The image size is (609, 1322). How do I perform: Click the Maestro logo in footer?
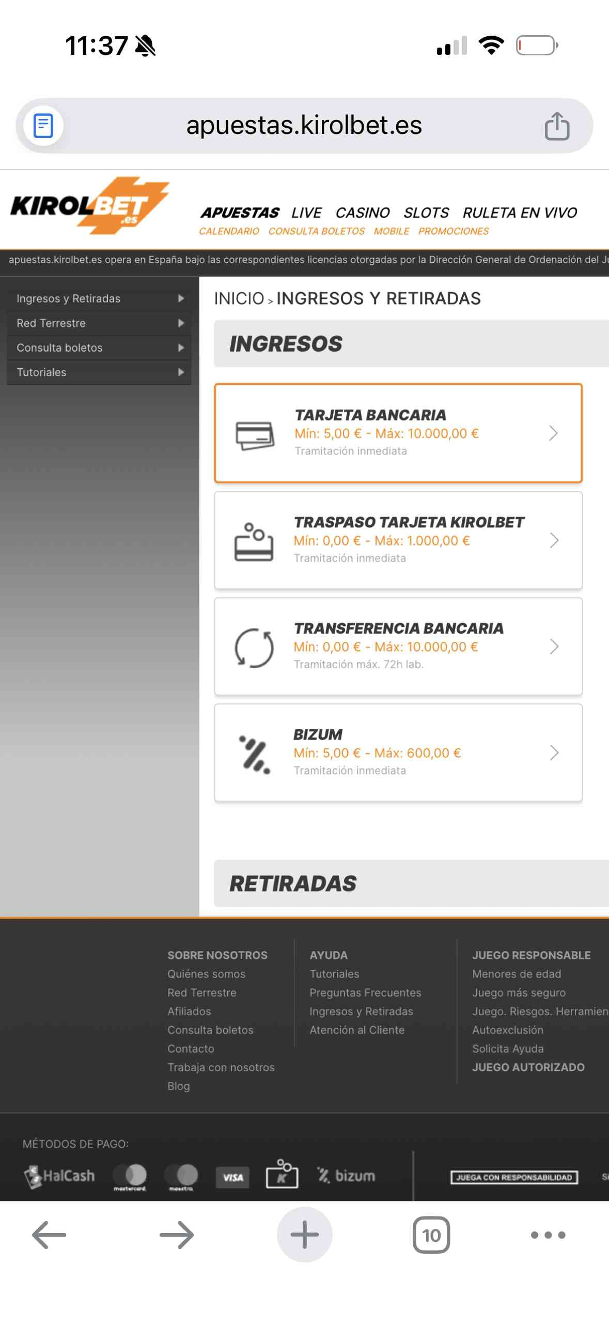point(181,1177)
